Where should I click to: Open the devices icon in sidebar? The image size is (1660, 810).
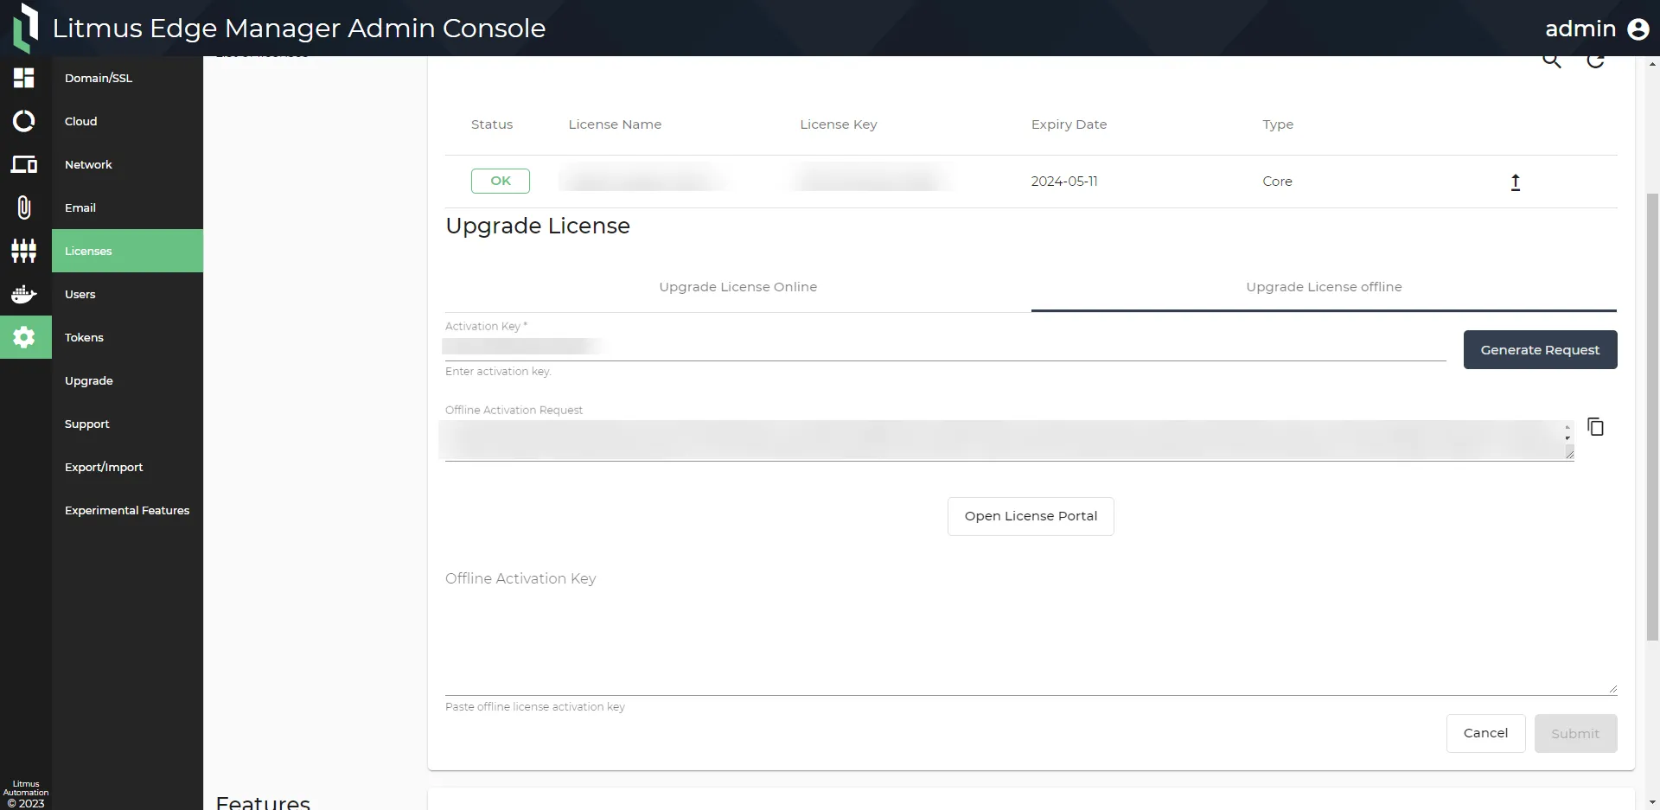tap(24, 164)
